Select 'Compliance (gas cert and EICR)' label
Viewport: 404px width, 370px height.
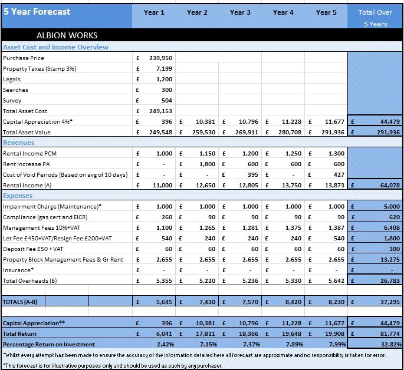45,217
